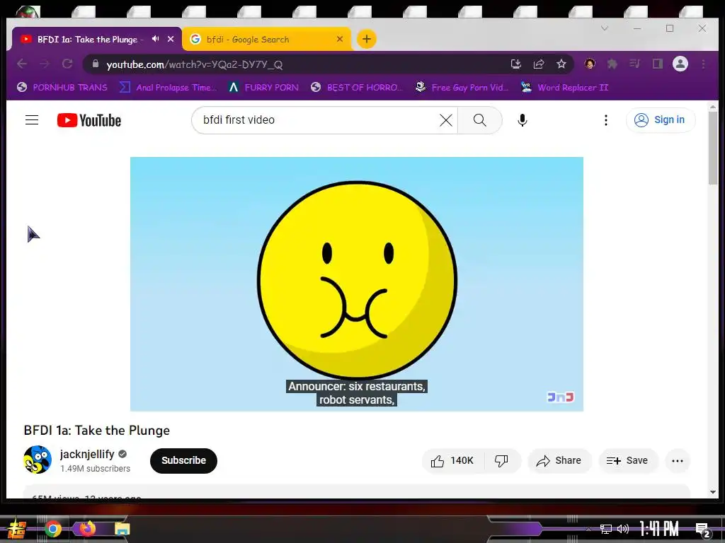Screen dimensions: 725x543
Task: Share this page icon in address bar
Action: coord(539,64)
